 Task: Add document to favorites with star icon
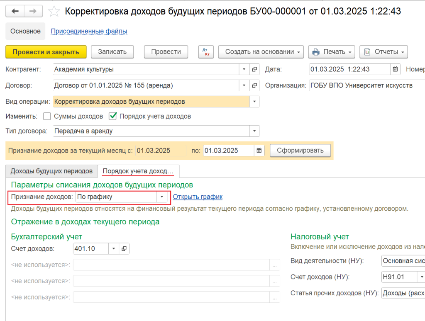tap(54, 11)
